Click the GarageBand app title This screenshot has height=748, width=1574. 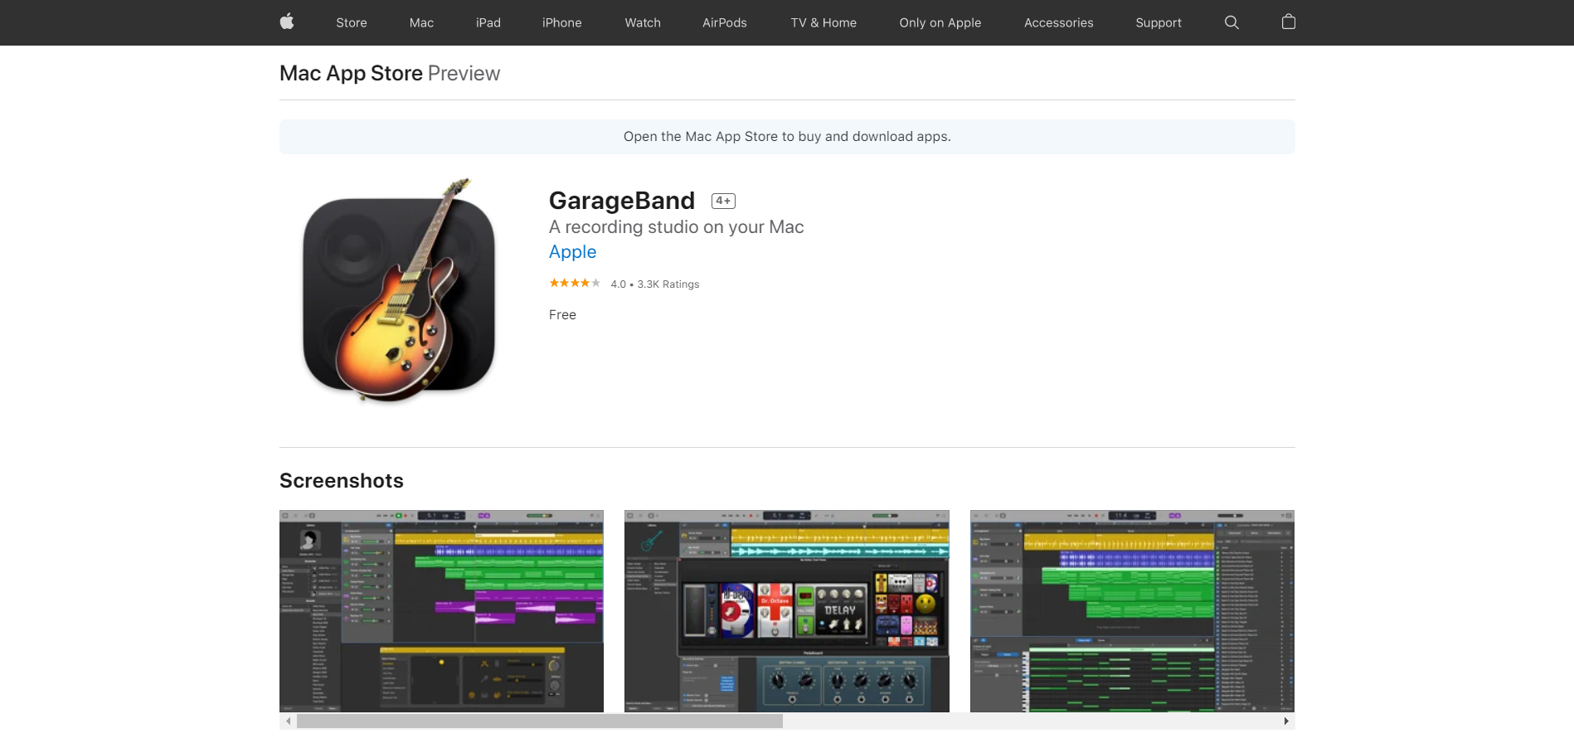[622, 201]
